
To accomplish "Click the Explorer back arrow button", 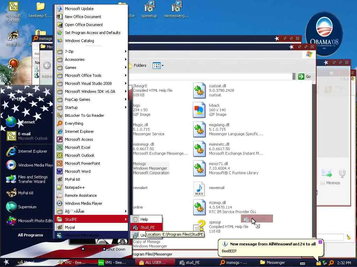I will pyautogui.click(x=47, y=66).
